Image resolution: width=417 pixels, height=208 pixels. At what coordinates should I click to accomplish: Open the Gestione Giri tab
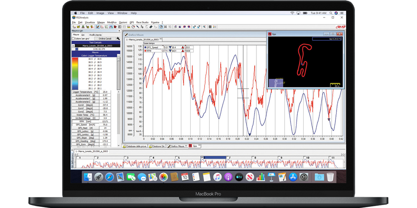coord(157,146)
